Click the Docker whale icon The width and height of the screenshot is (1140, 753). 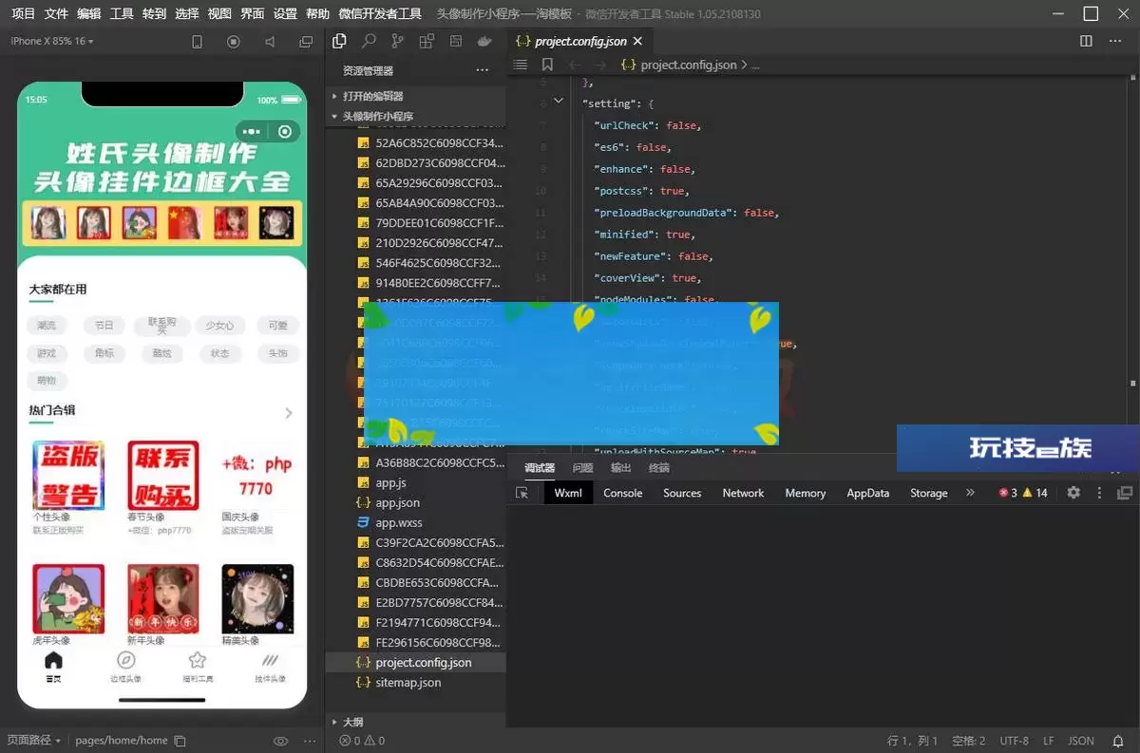[484, 41]
